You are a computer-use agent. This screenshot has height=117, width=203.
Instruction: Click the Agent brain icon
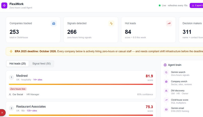pos(165,65)
